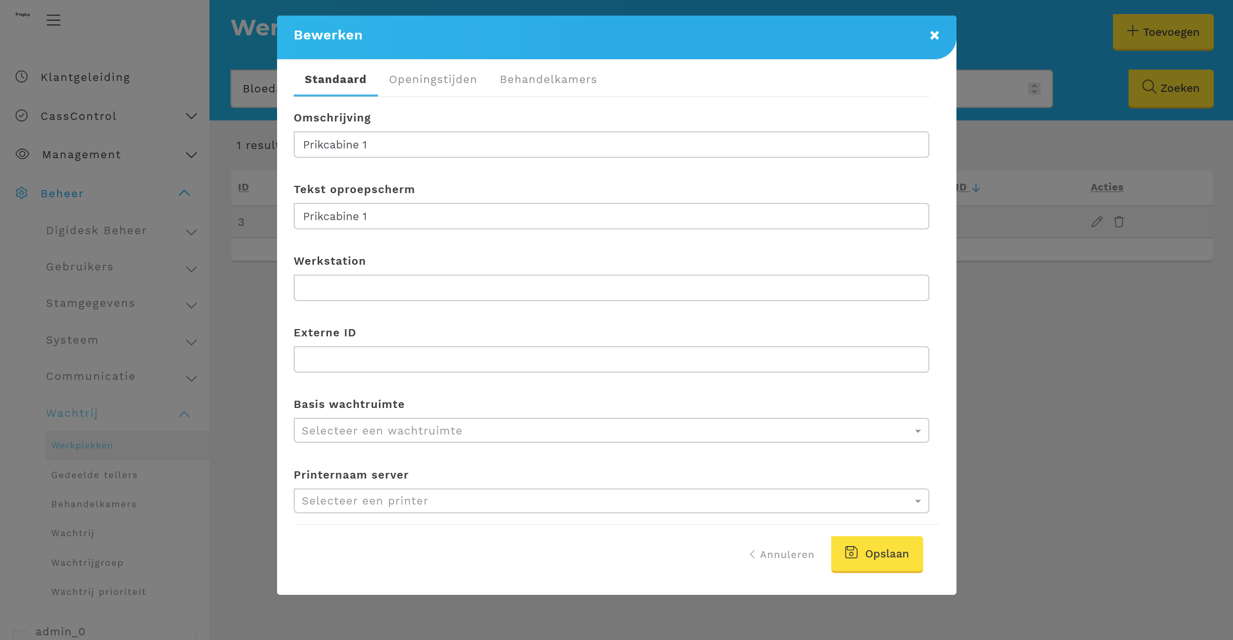Switch to the Behandelkamers tab
Viewport: 1233px width, 640px height.
pyautogui.click(x=548, y=79)
